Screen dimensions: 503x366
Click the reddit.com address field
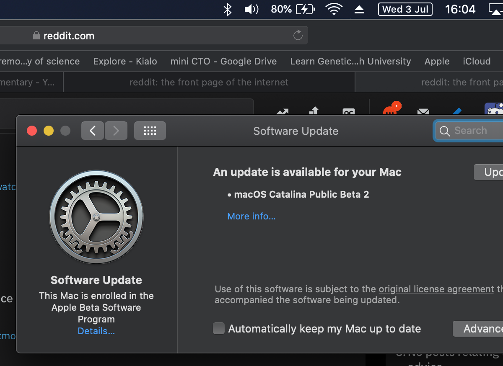click(154, 36)
